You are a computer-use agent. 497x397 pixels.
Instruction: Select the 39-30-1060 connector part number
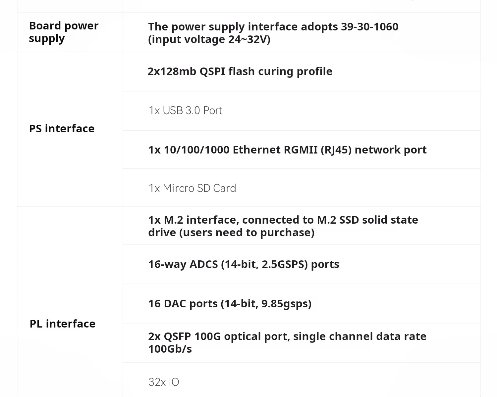pyautogui.click(x=369, y=27)
